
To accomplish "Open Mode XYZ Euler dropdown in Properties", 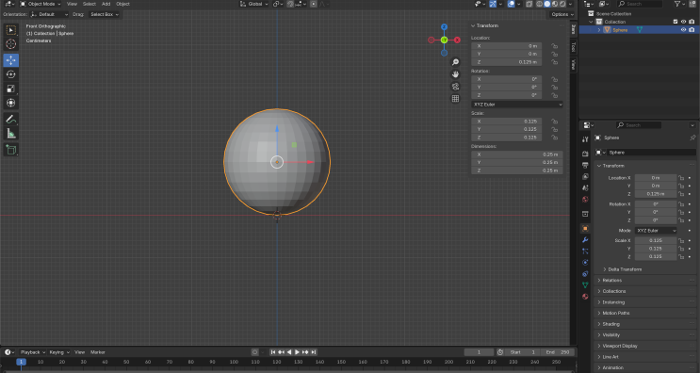I will (656, 231).
